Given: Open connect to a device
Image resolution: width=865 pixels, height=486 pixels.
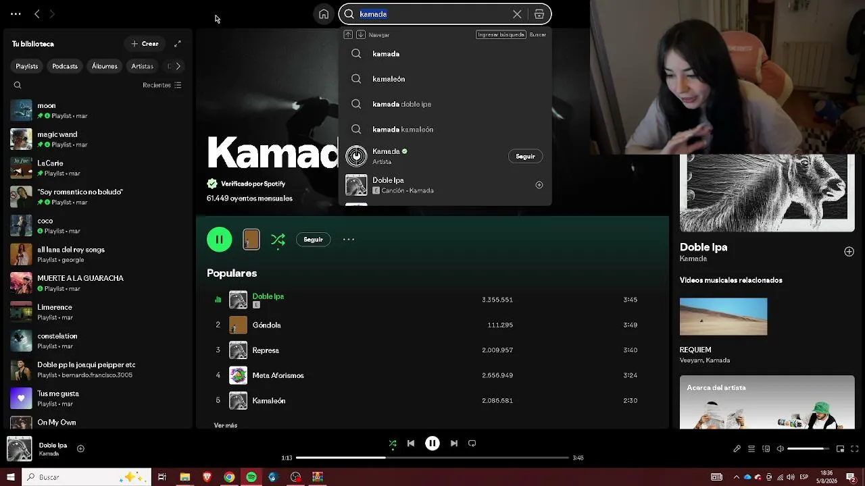Looking at the screenshot, I should 766,449.
